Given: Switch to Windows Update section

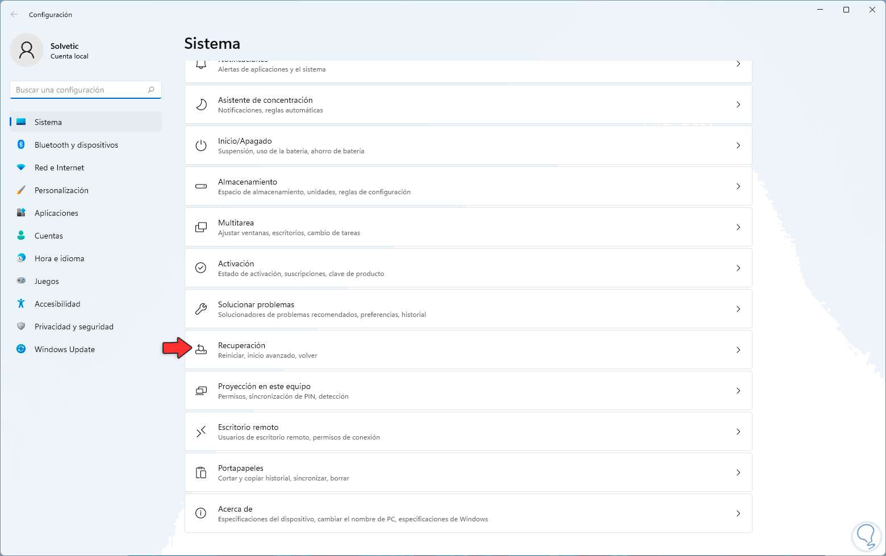Looking at the screenshot, I should [64, 349].
